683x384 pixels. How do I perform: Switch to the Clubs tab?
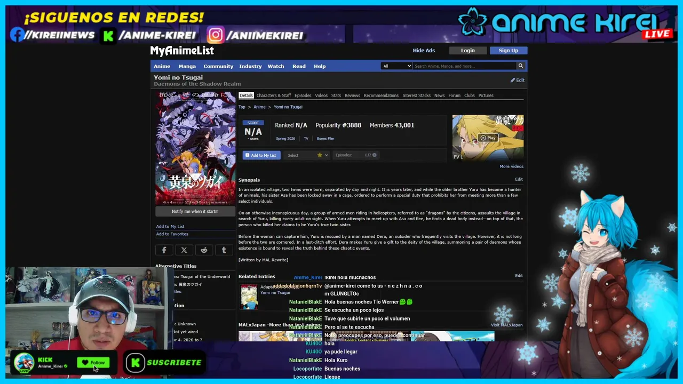point(470,95)
